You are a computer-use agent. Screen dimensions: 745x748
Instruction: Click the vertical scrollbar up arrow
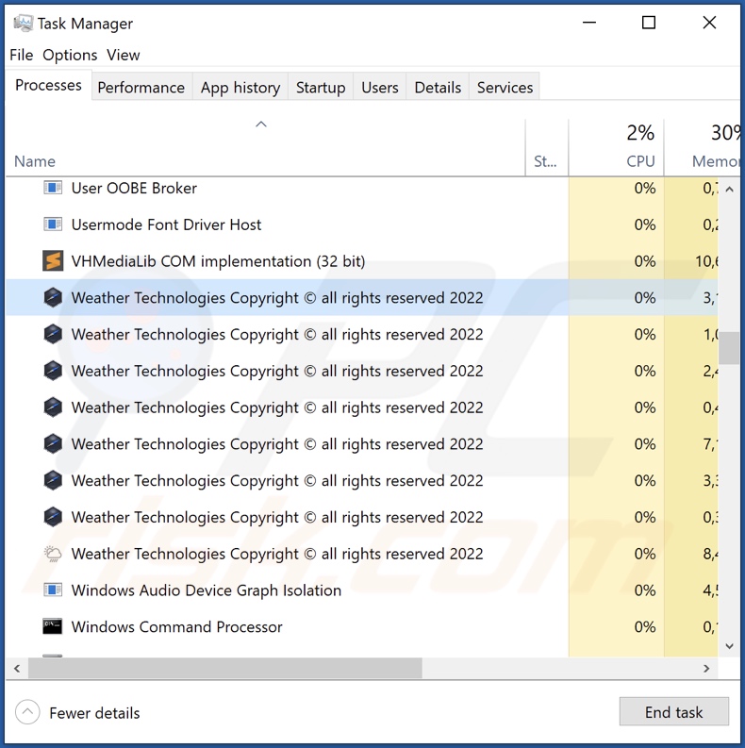pyautogui.click(x=729, y=190)
